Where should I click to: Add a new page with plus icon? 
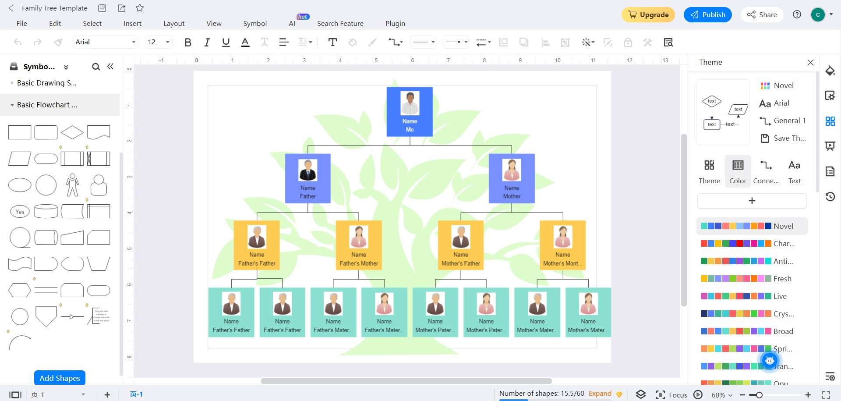coord(107,395)
